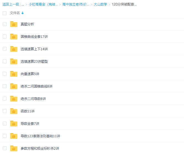
Task: Go to 大山数学 in the breadcrumb
Action: [100, 4]
